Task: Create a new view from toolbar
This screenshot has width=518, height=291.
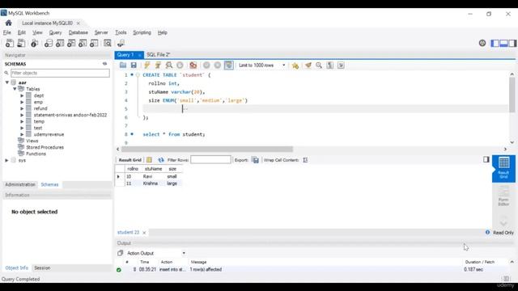Action: [71, 43]
